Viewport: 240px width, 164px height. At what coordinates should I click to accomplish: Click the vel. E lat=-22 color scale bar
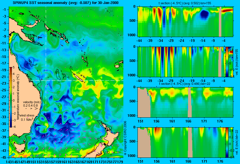pos(227,143)
